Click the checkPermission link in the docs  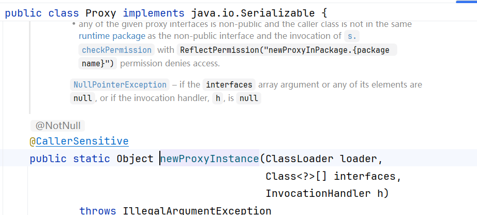coord(117,50)
